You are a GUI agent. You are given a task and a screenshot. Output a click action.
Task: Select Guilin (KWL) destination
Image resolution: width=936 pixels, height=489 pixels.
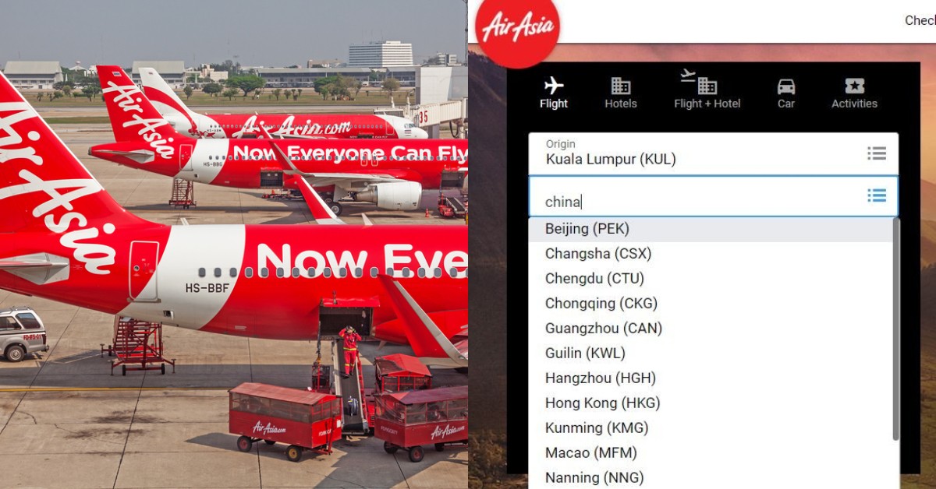pyautogui.click(x=710, y=354)
